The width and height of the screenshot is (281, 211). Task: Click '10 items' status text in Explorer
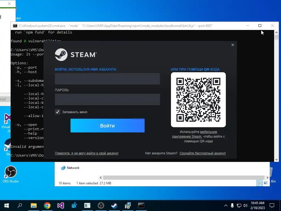click(64, 183)
